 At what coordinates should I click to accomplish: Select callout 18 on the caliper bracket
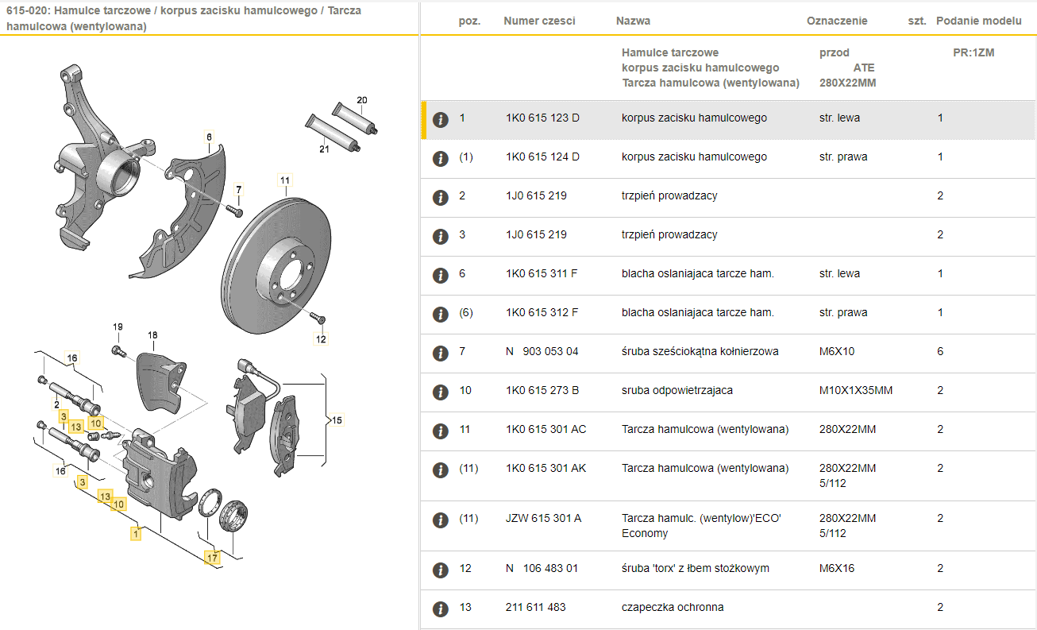152,335
